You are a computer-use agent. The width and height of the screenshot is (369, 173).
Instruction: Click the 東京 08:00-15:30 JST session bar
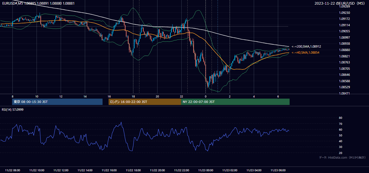click(57, 102)
